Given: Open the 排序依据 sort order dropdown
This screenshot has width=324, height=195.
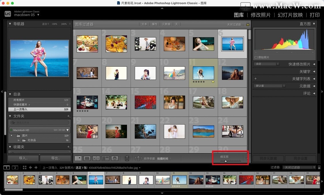Looking at the screenshot, I should point(164,159).
